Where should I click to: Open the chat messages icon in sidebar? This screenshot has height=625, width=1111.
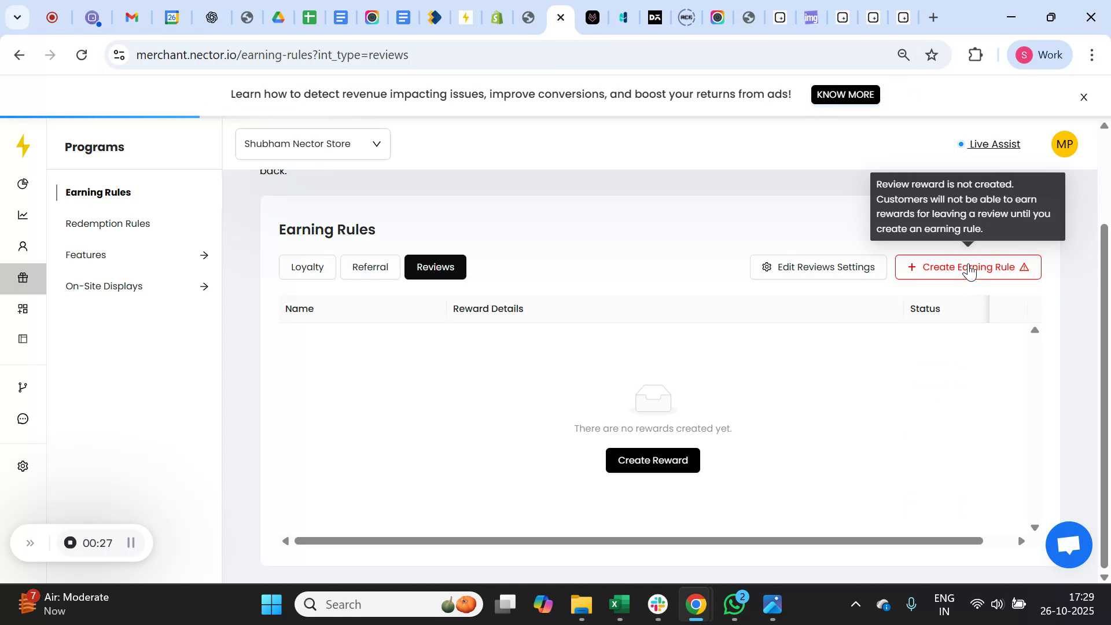pos(23,418)
